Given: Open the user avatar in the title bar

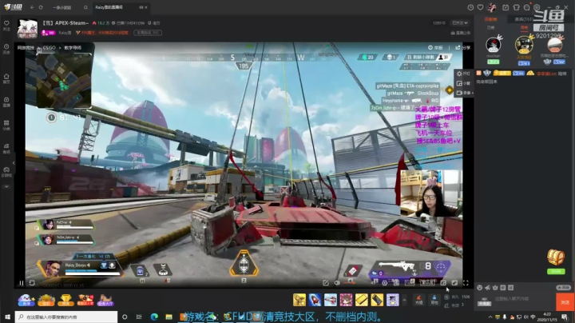Looking at the screenshot, I should (x=492, y=7).
